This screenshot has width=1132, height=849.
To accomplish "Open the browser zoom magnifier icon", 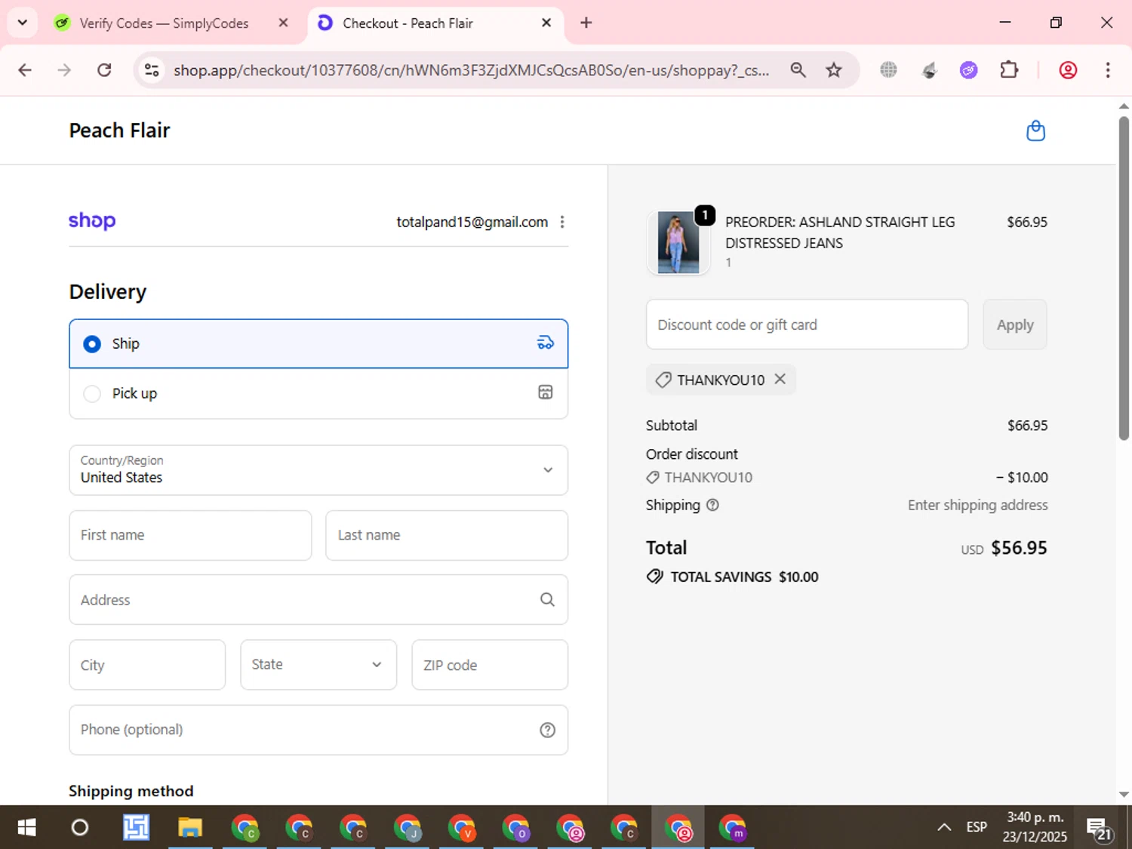I will coord(798,70).
